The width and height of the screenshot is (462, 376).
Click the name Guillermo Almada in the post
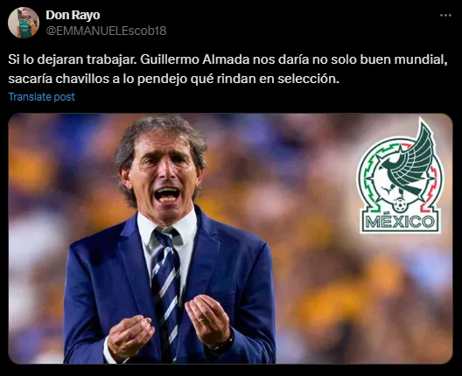click(x=195, y=59)
